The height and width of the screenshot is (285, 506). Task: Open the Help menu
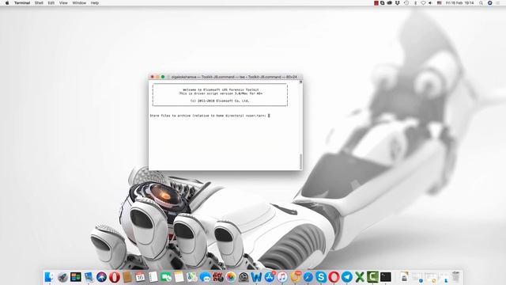click(x=95, y=3)
